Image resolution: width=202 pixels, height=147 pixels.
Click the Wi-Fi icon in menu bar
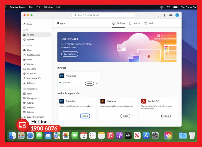[x=168, y=7]
